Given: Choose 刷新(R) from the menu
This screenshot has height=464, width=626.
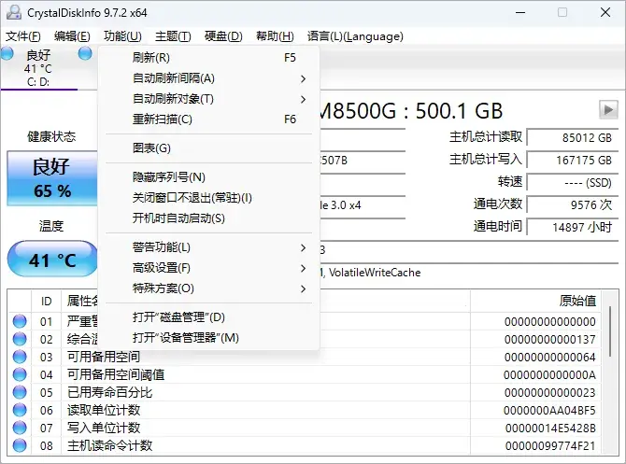Looking at the screenshot, I should click(208, 58).
